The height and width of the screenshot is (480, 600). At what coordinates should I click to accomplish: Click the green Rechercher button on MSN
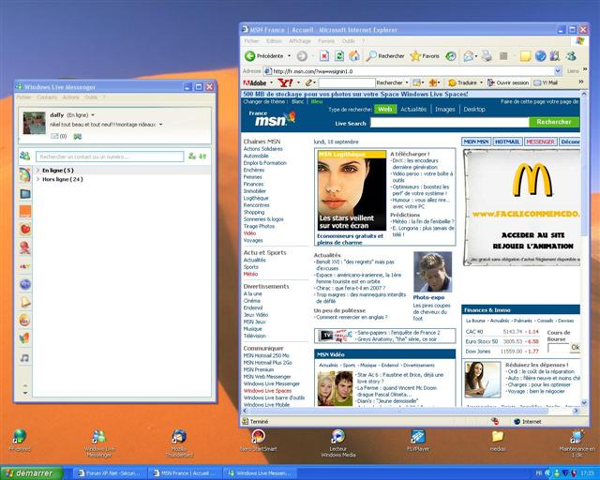click(x=554, y=122)
